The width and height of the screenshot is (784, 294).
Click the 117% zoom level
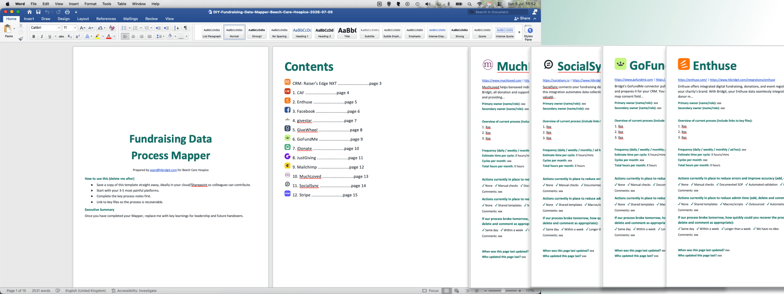530,291
